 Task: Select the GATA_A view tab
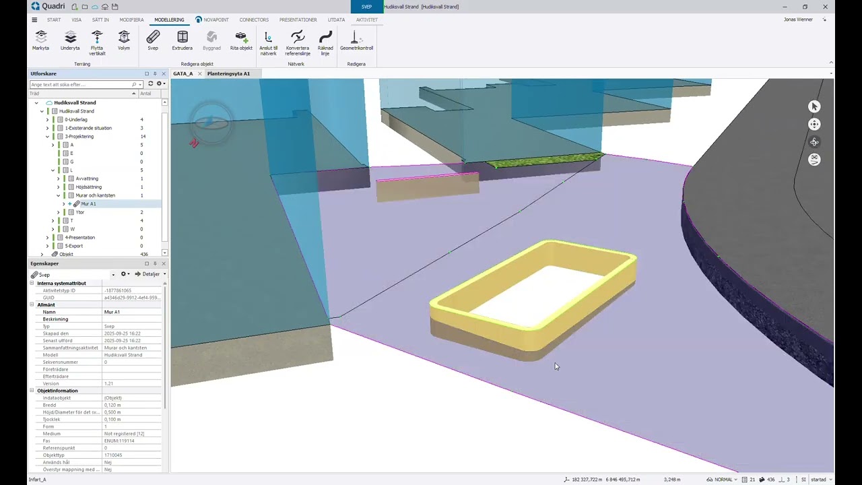coord(183,73)
